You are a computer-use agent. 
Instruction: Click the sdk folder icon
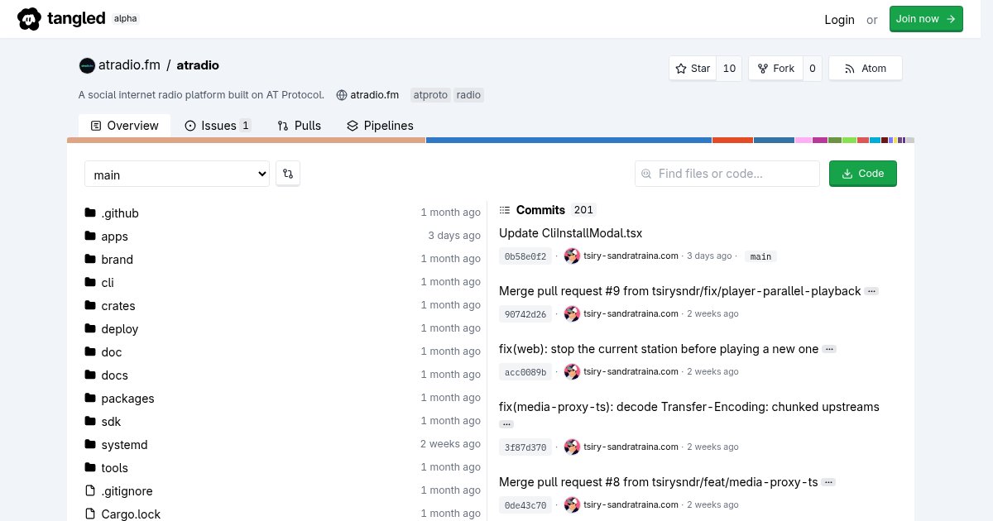click(x=90, y=421)
